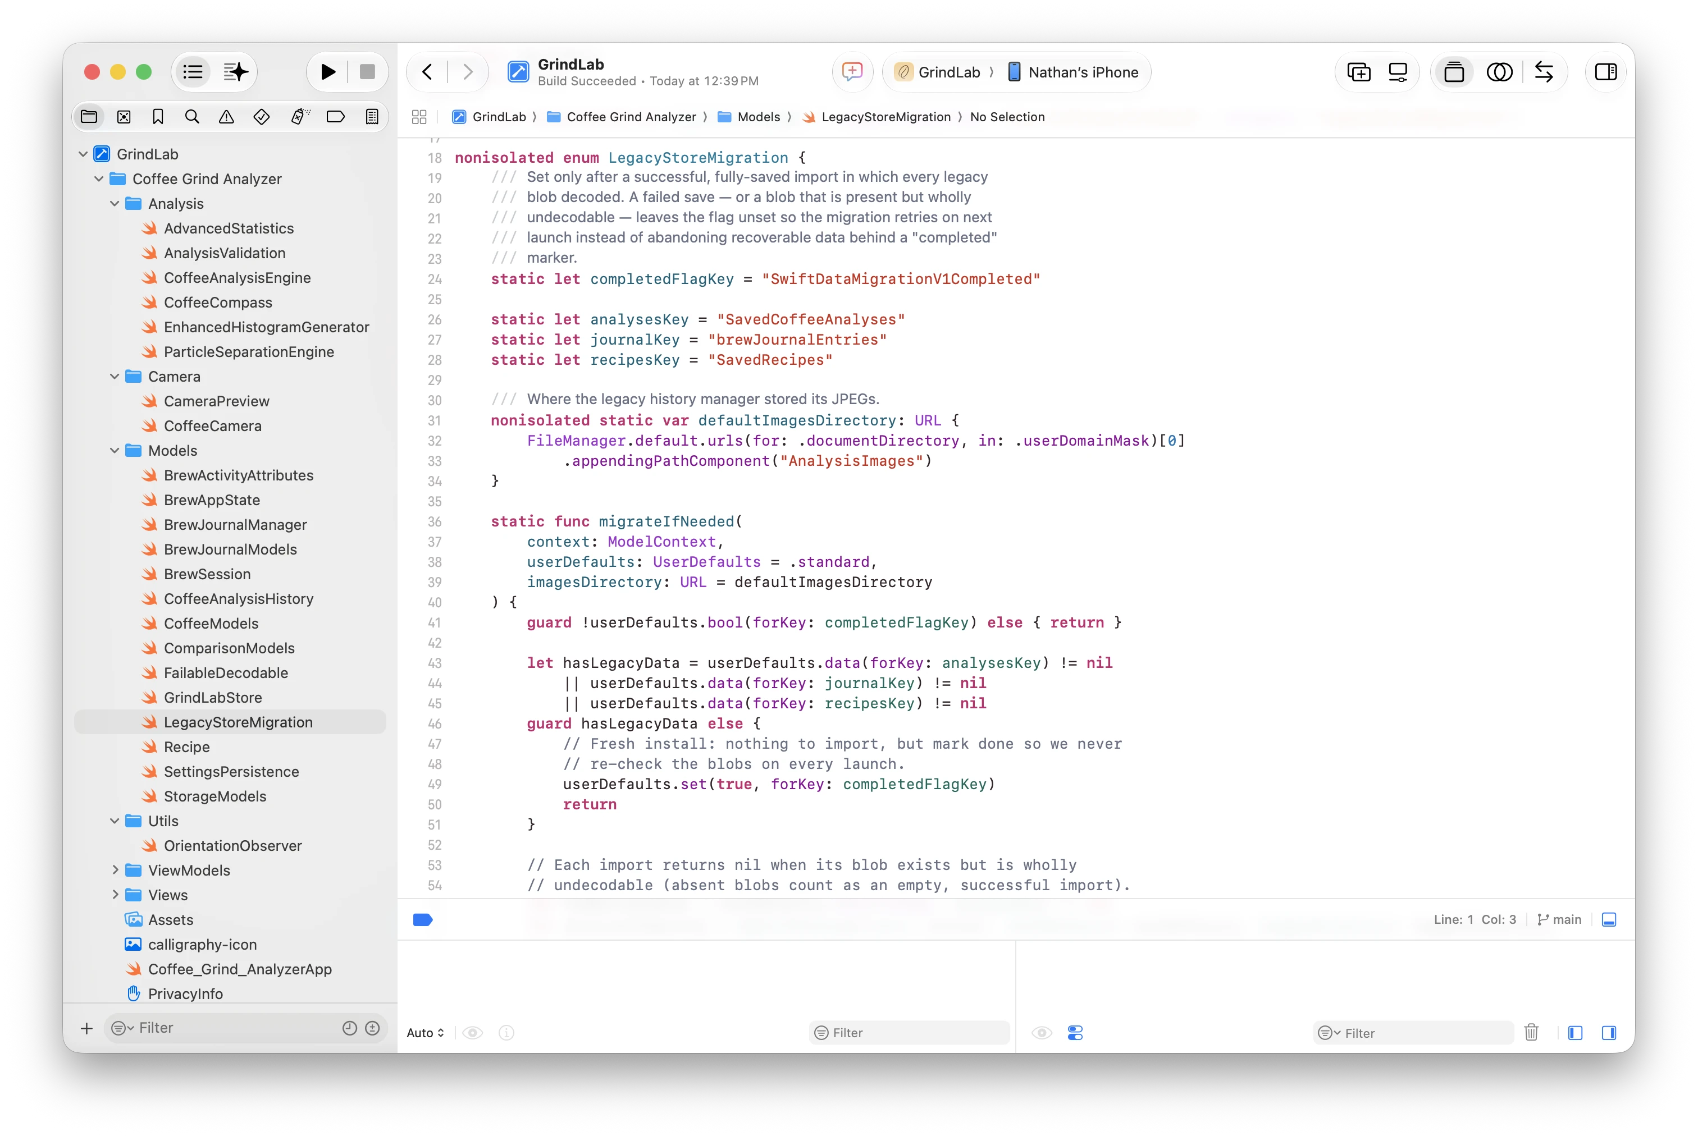The width and height of the screenshot is (1698, 1136).
Task: Open project navigator folder tab
Action: coord(89,117)
